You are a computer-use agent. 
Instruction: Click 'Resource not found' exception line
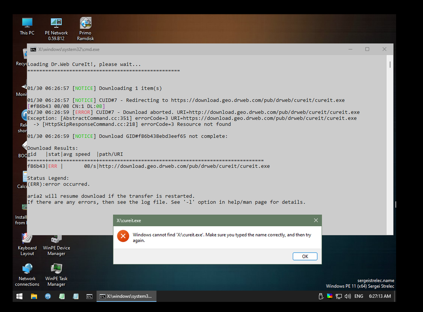tap(132, 124)
